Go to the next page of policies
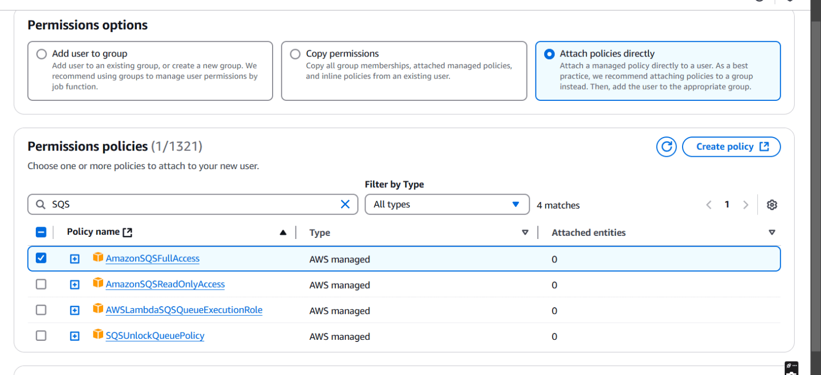This screenshot has height=375, width=821. [x=746, y=204]
